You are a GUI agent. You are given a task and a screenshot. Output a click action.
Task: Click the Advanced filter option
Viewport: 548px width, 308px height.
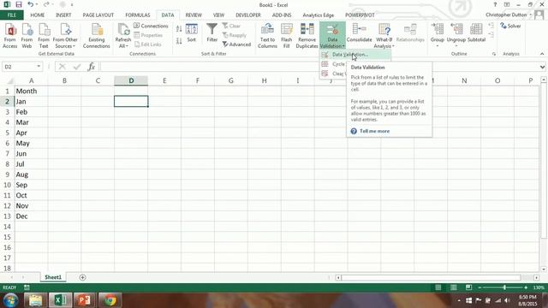236,44
